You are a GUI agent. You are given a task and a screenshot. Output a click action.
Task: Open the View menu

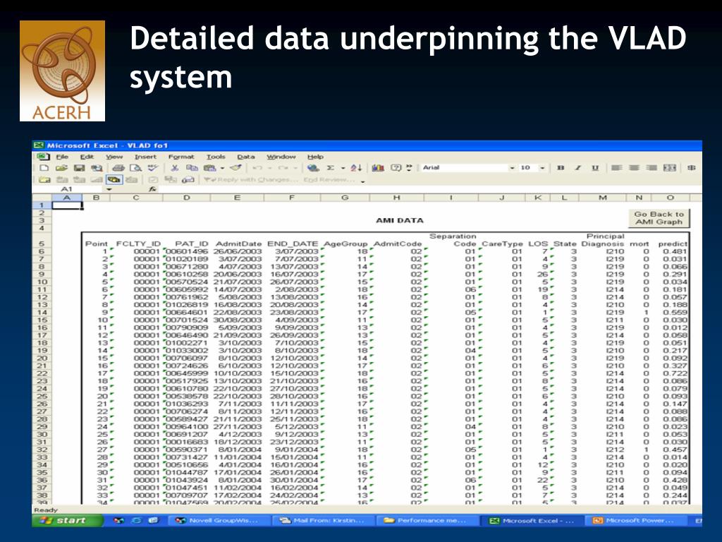(114, 157)
